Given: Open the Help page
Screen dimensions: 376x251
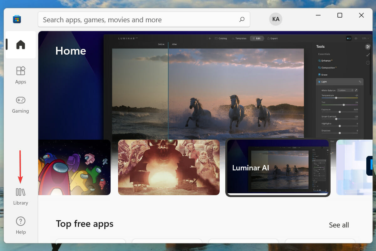Looking at the screenshot, I should point(21,226).
